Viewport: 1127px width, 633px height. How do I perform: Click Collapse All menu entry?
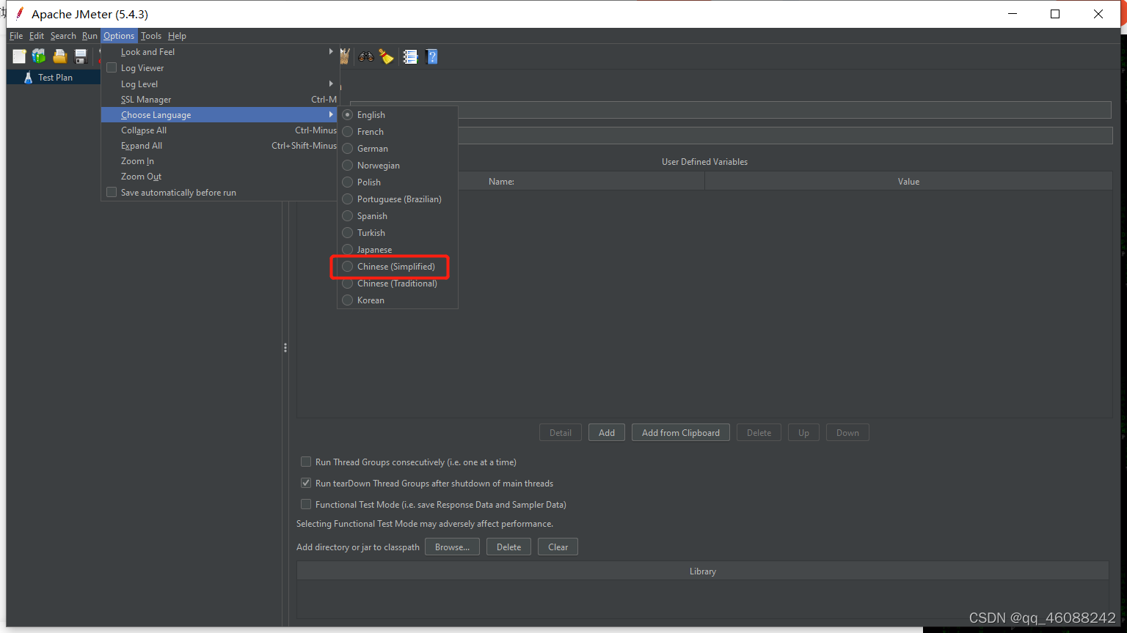click(220, 130)
